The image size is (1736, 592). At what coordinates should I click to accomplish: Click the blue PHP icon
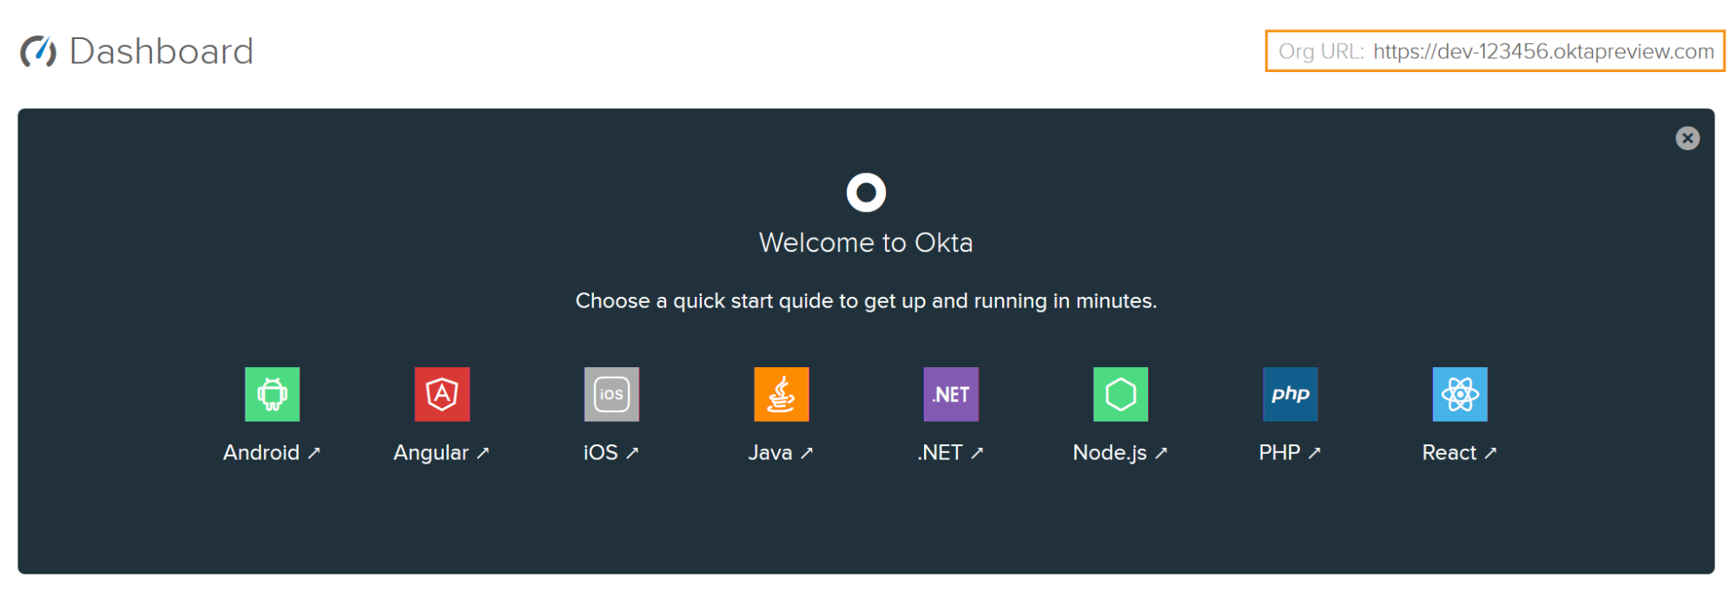point(1290,394)
